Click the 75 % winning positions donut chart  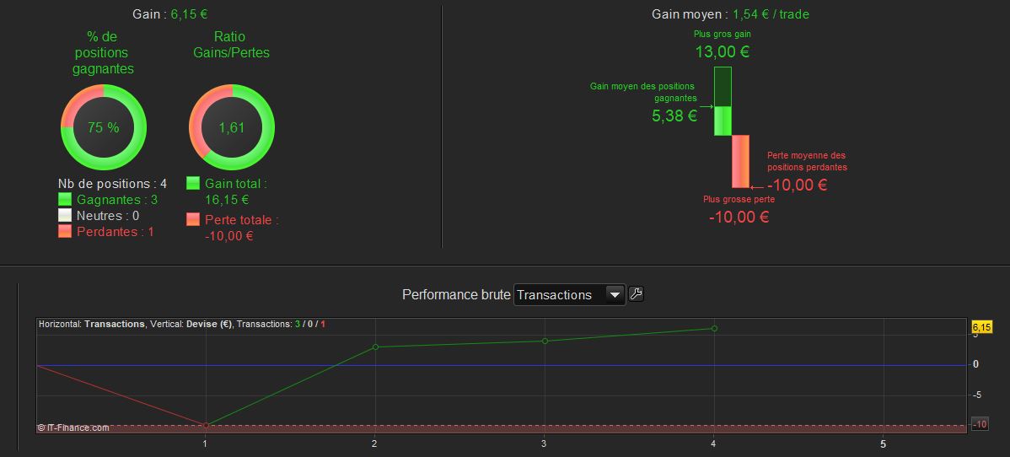[104, 127]
